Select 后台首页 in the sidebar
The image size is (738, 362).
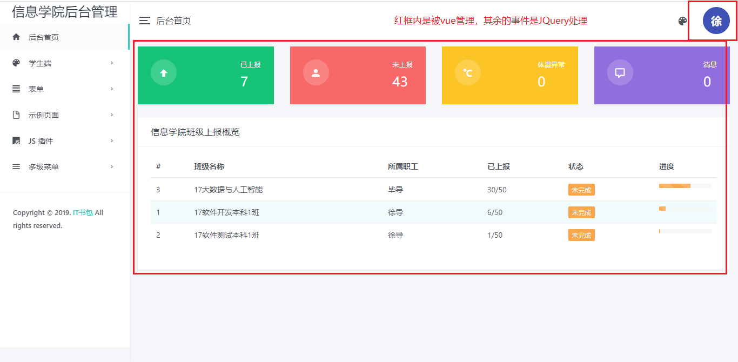coord(64,37)
